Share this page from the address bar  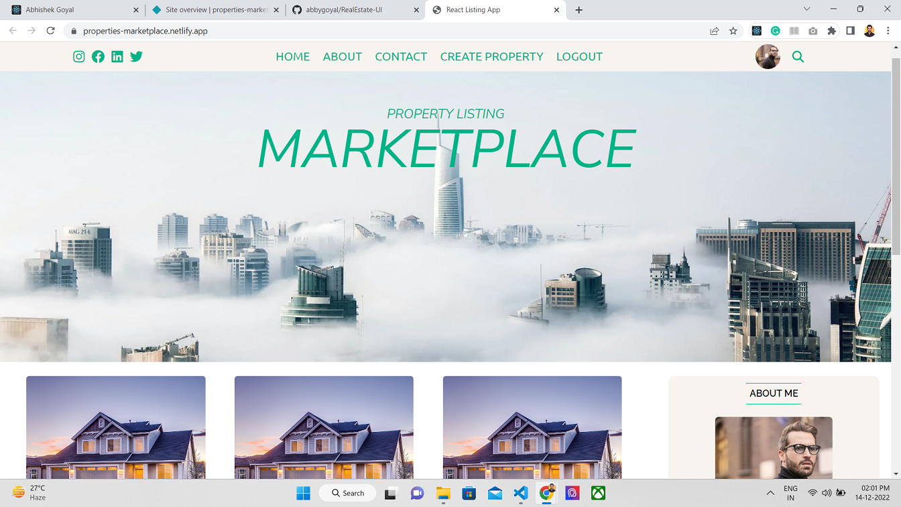pyautogui.click(x=715, y=31)
